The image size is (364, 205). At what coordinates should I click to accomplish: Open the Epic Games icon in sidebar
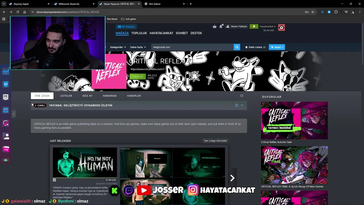(6, 97)
